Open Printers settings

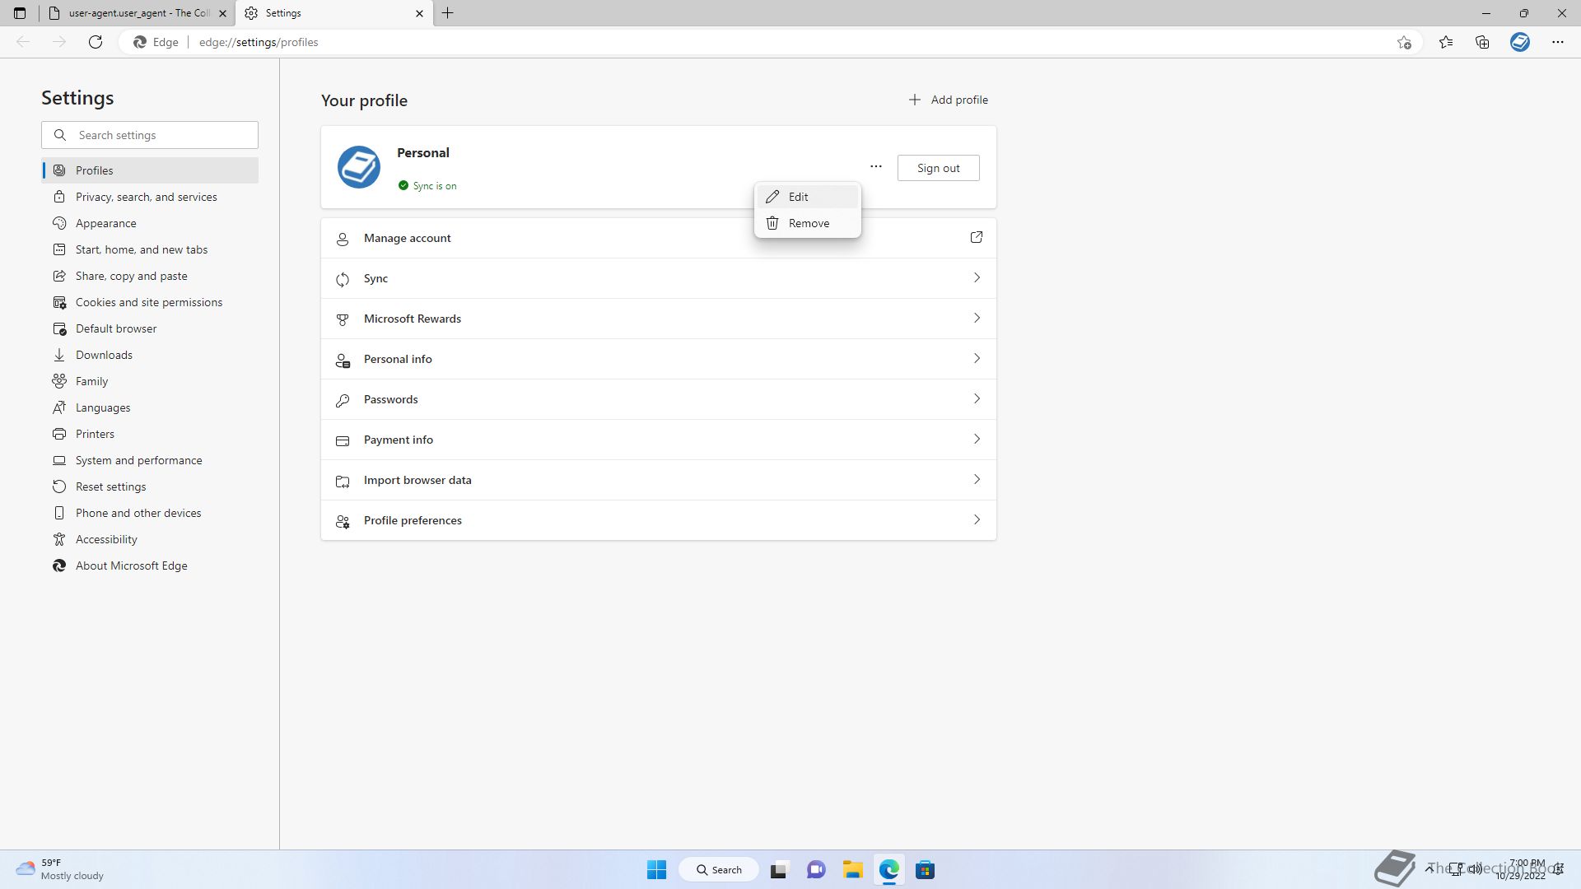coord(150,434)
